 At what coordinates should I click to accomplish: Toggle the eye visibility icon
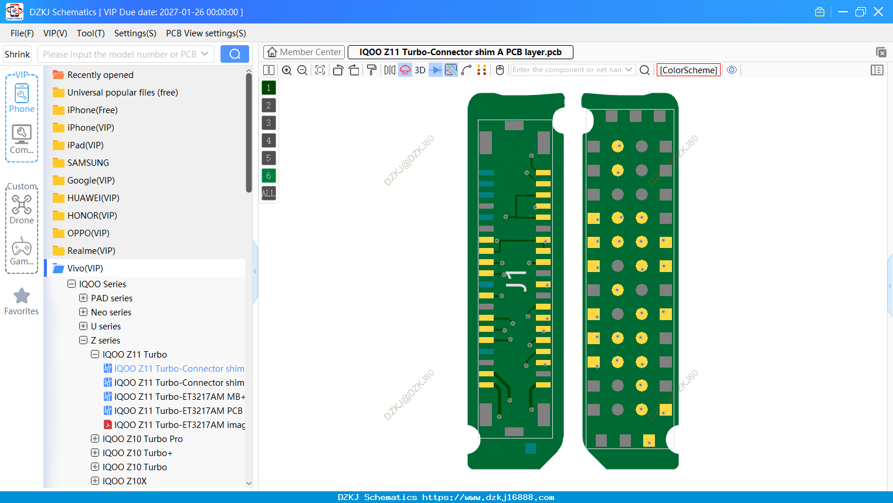click(732, 70)
